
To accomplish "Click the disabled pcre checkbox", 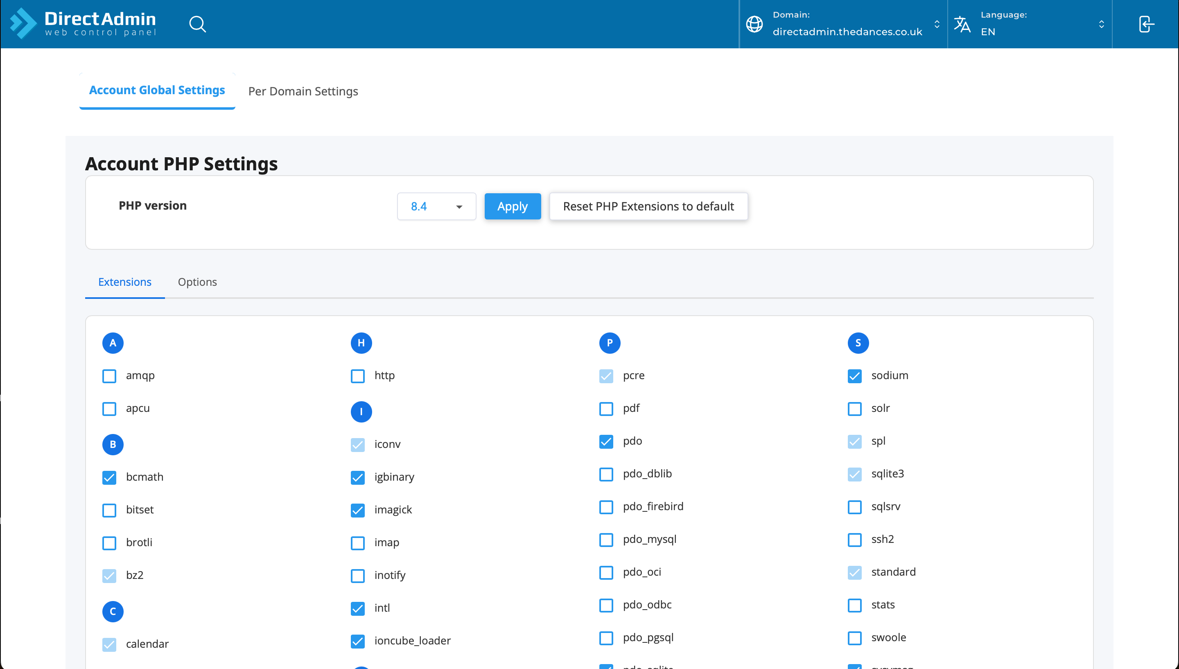I will click(606, 376).
